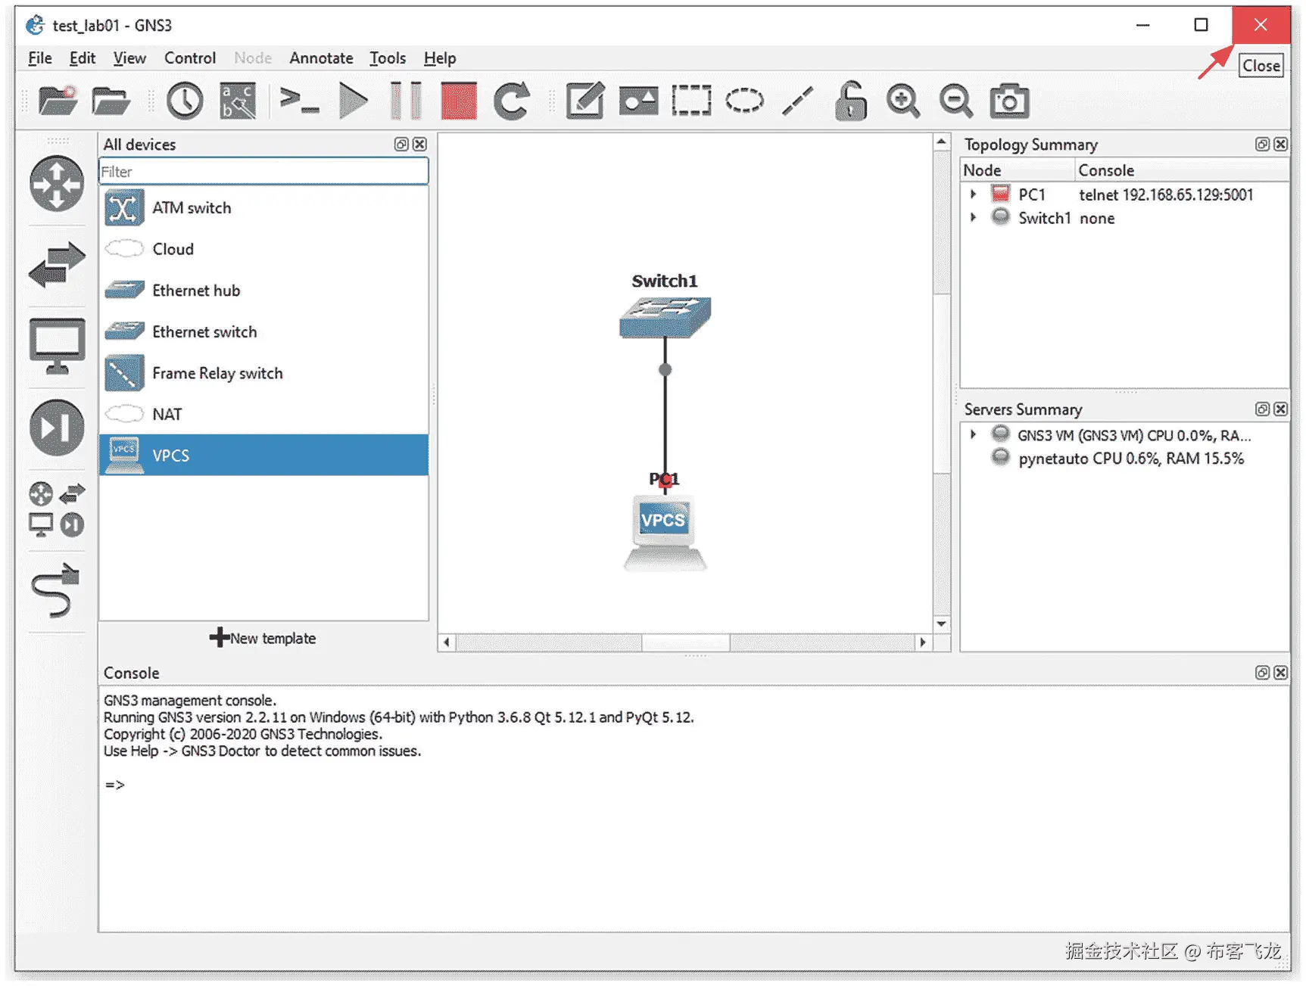Open the Manage snapshots clock icon
This screenshot has width=1306, height=986.
185,101
